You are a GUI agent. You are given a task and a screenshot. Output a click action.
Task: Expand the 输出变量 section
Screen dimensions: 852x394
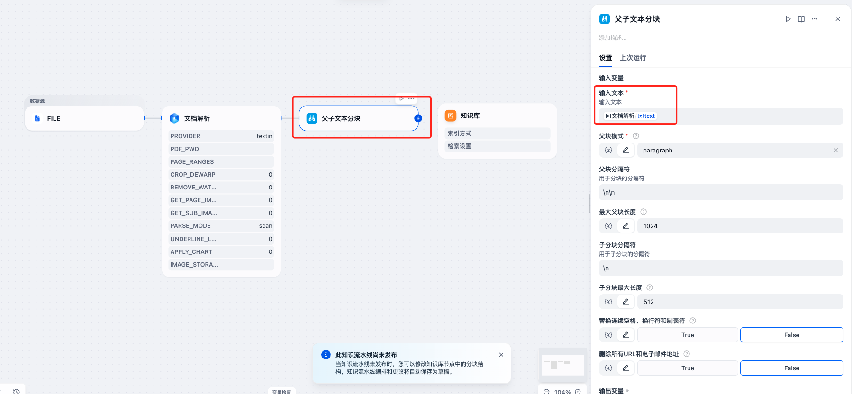pyautogui.click(x=614, y=391)
